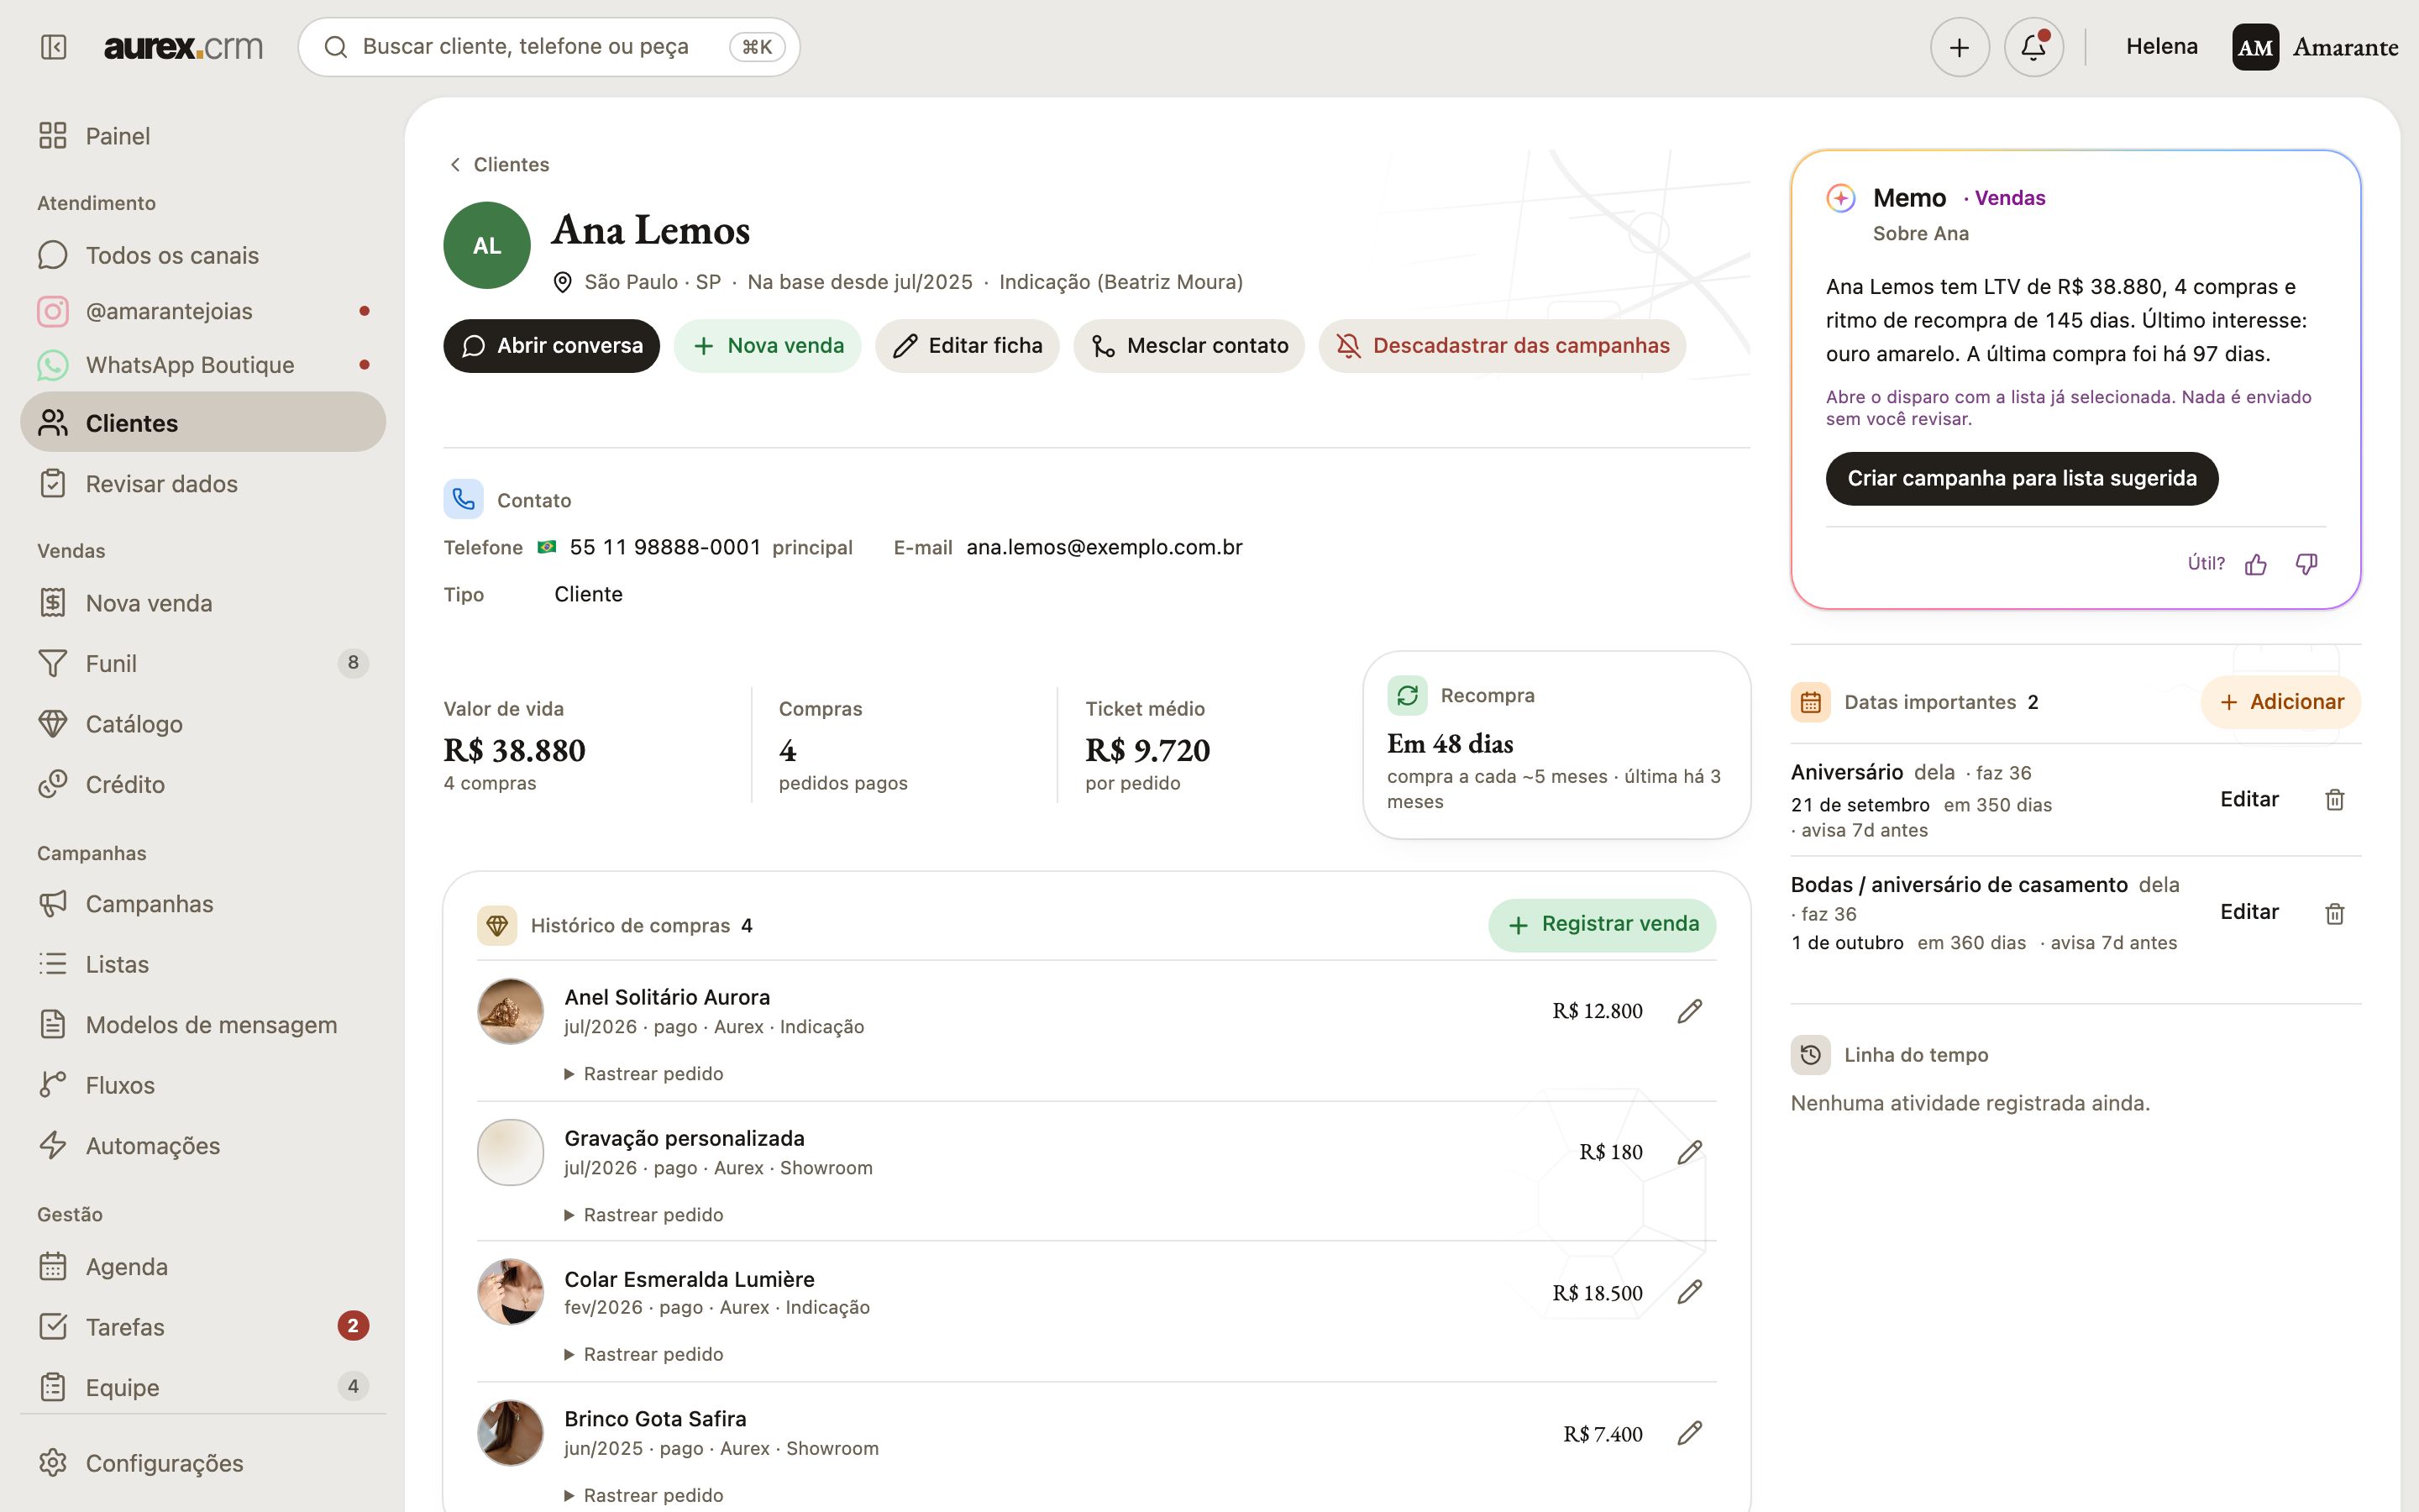Delete the Aniversário date with trash icon
The width and height of the screenshot is (2419, 1512).
pos(2334,800)
